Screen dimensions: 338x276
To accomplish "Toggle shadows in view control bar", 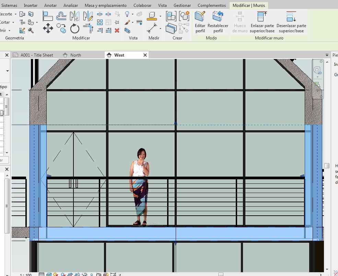I will pyautogui.click(x=63, y=275).
